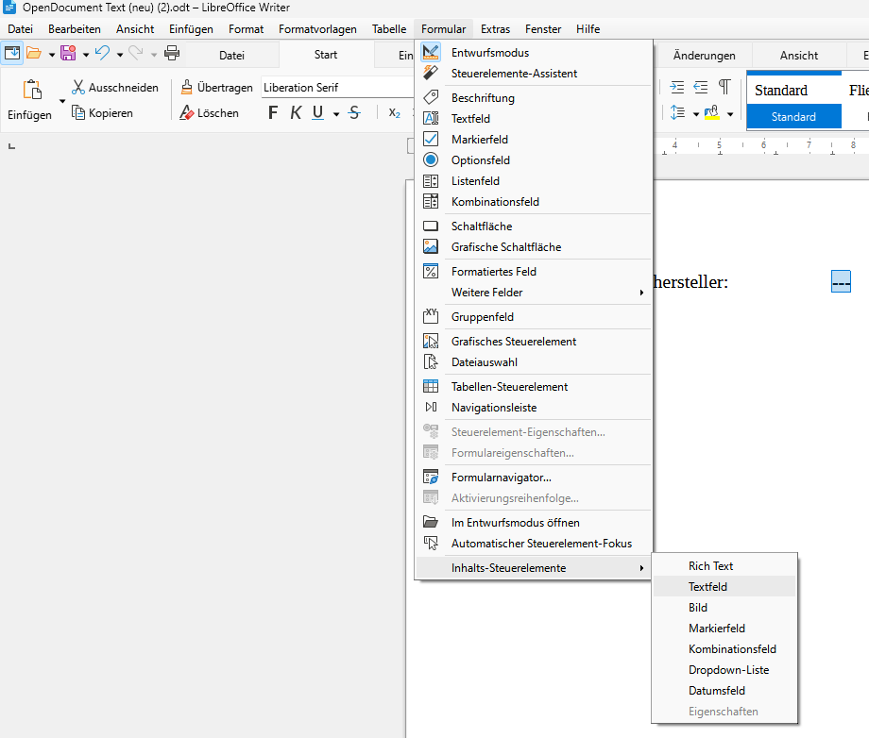Insert Tabellen-Steuerelement control
869x738 pixels.
(509, 387)
